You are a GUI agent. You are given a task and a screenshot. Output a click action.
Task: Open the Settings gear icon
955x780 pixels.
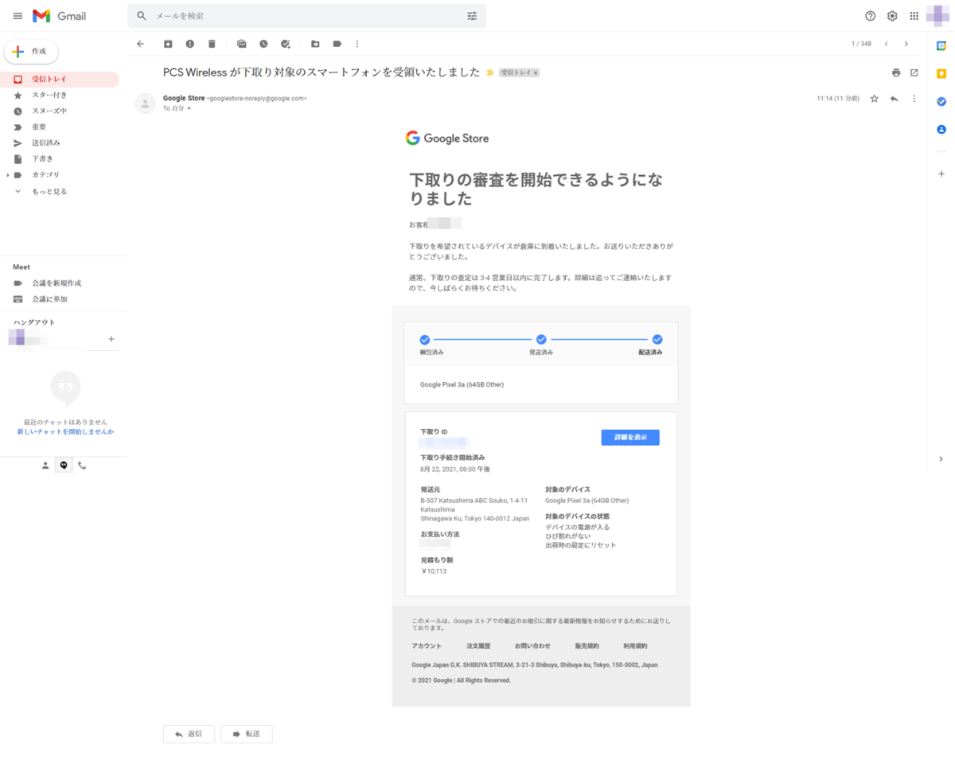[x=892, y=16]
